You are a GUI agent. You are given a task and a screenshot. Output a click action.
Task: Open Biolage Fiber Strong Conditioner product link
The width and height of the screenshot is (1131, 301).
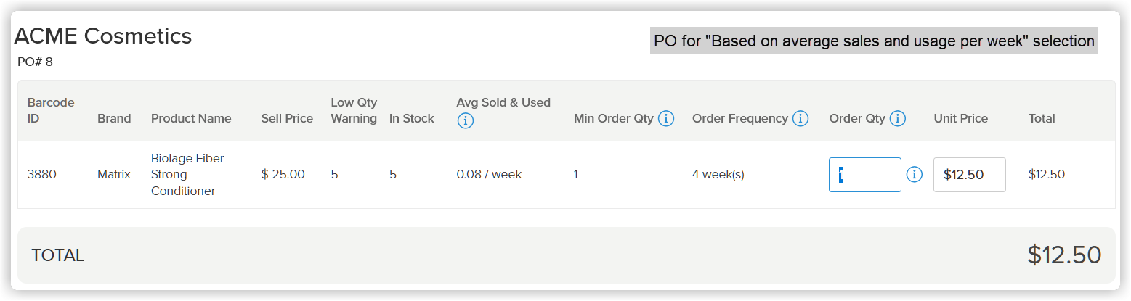[187, 175]
